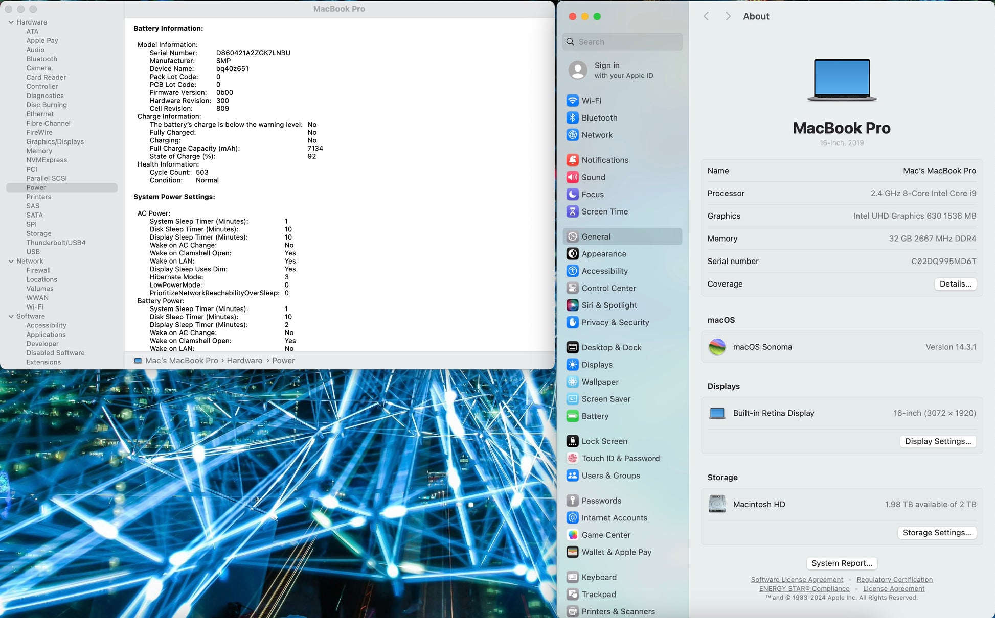Open the Focus moon icon

click(x=572, y=195)
